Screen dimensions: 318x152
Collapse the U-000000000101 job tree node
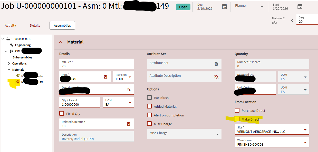tap(3, 39)
